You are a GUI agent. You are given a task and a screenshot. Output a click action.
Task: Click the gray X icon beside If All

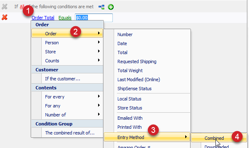pos(4,7)
